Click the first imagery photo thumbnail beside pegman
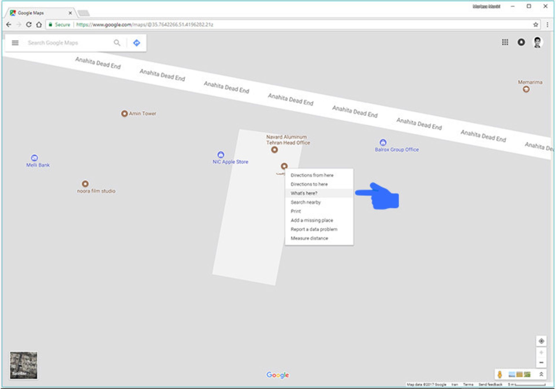Viewport: 556px width, 389px height. point(512,375)
